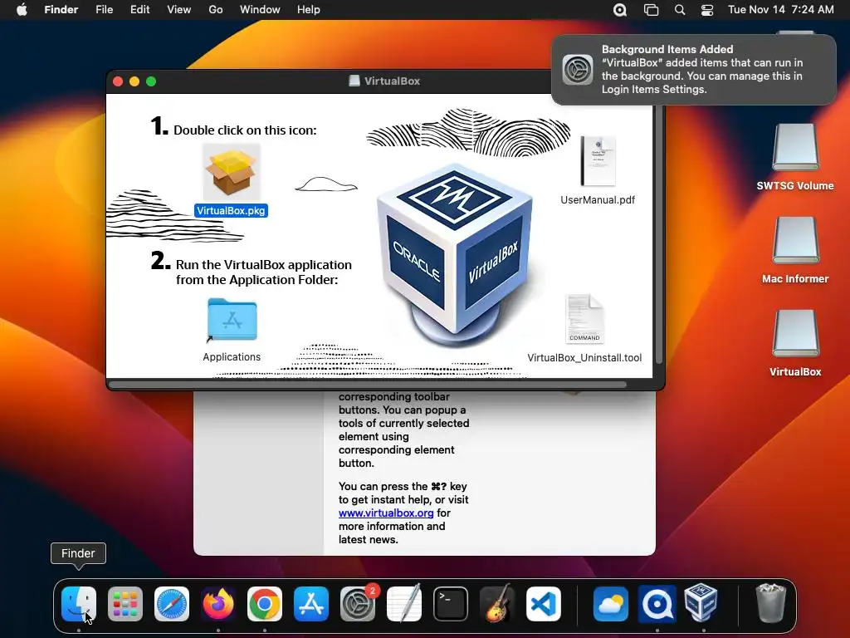This screenshot has height=638, width=850.
Task: Click the date and time in menu bar
Action: coord(780,10)
